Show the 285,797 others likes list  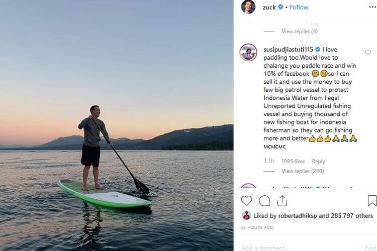click(352, 216)
